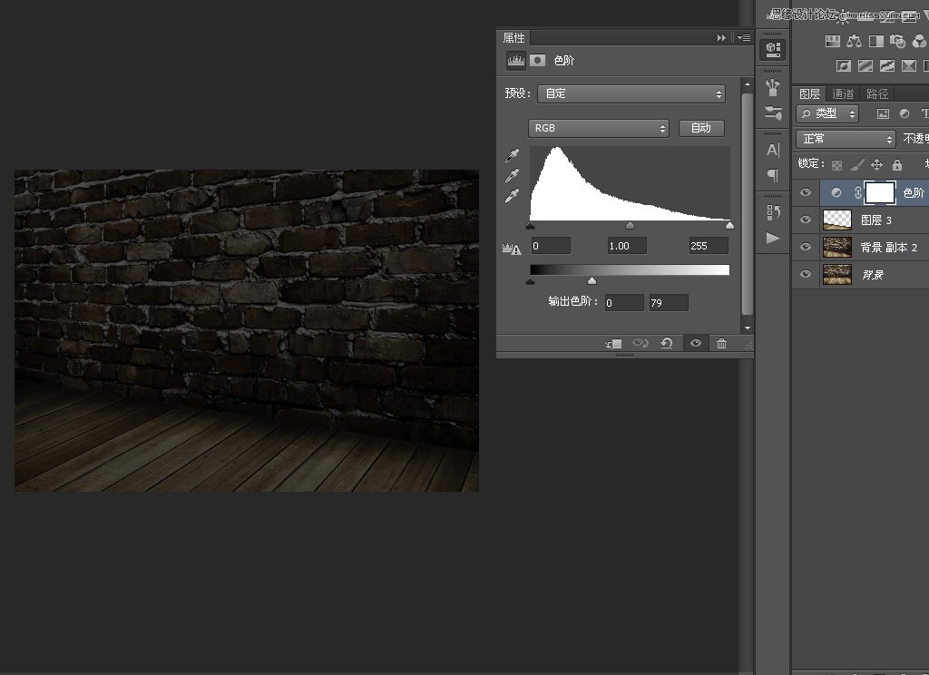Switch to the 路径 tab
Screen dimensions: 929x675
[877, 93]
